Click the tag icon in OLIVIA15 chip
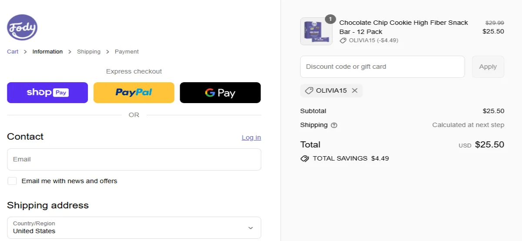Viewport: 522px width, 241px height. [309, 90]
